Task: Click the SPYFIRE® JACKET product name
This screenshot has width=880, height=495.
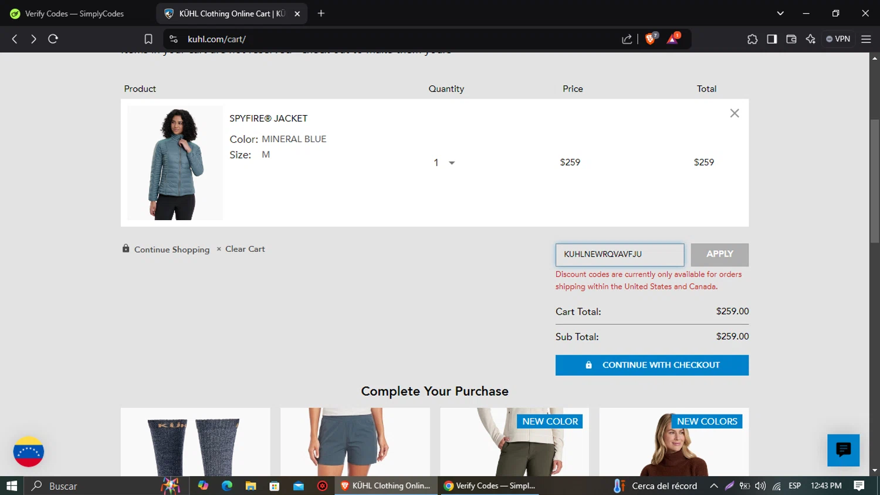Action: 268,118
